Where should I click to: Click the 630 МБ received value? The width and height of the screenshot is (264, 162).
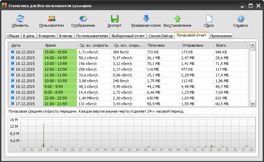pyautogui.click(x=153, y=98)
